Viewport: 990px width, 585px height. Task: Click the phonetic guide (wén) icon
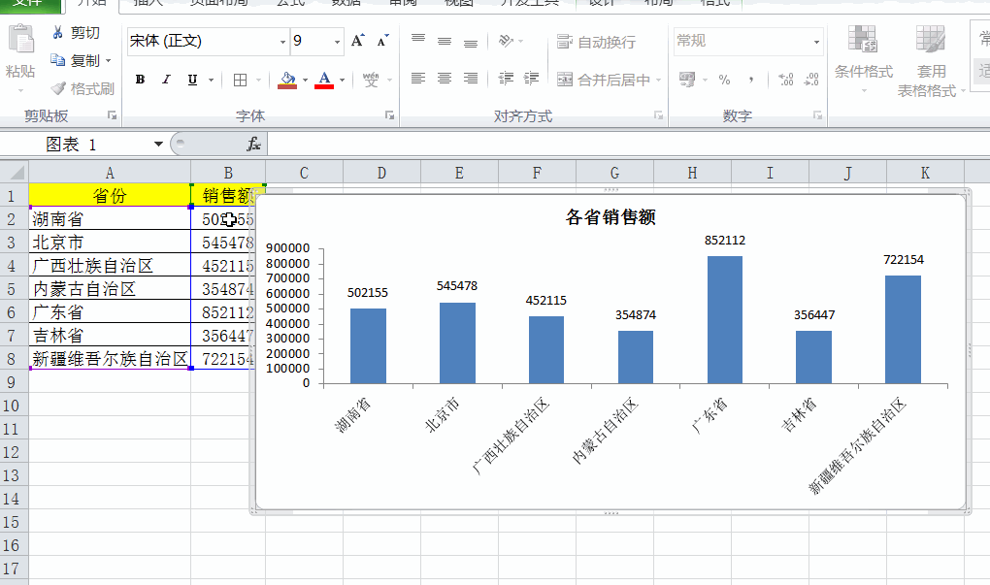(x=371, y=81)
